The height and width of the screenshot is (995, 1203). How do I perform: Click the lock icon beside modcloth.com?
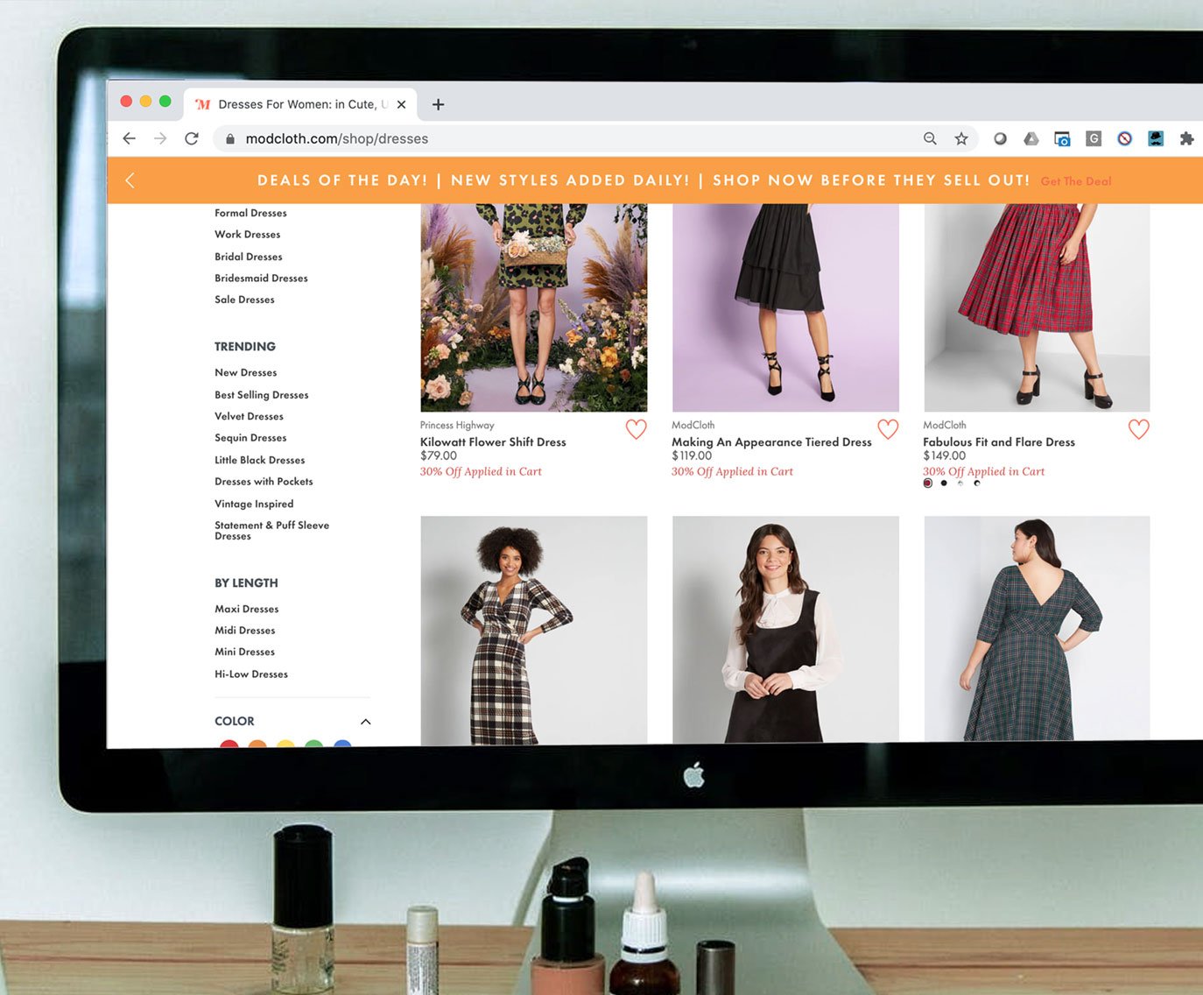coord(230,138)
